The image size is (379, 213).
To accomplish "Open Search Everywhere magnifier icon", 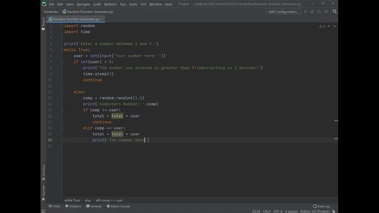I will 335,11.
